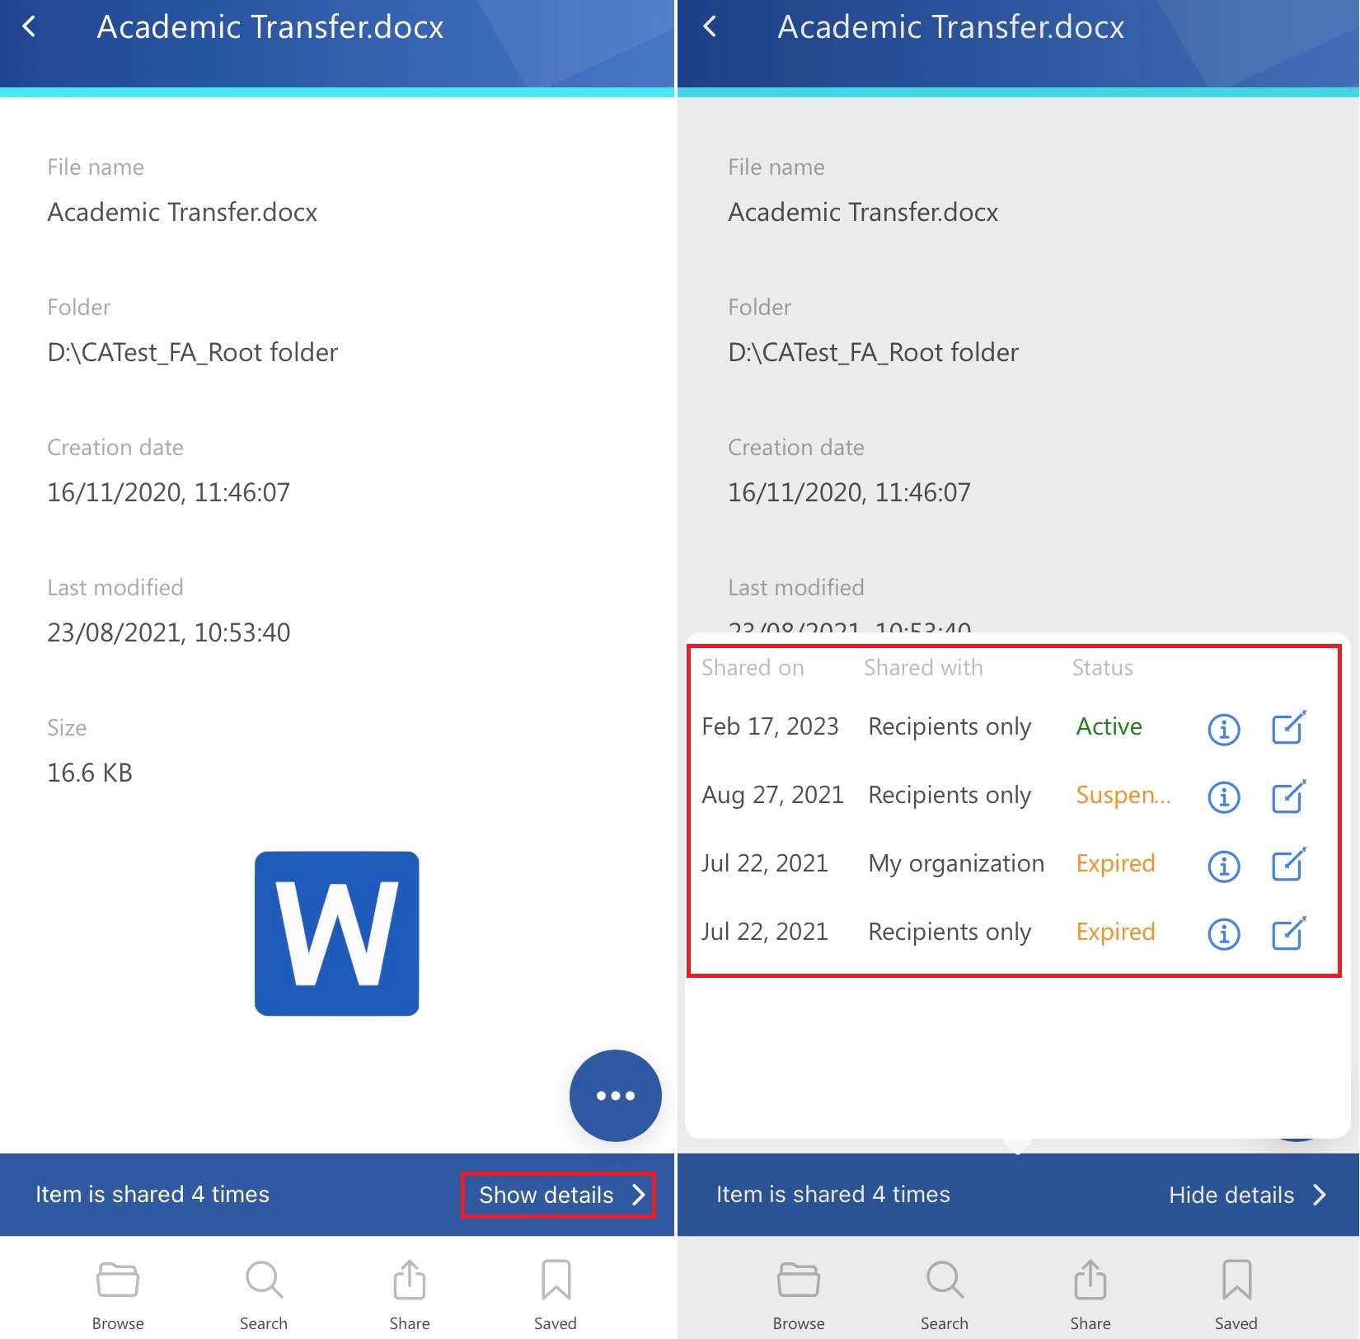Image resolution: width=1360 pixels, height=1339 pixels.
Task: Expand Show details for shared item
Action: [559, 1195]
